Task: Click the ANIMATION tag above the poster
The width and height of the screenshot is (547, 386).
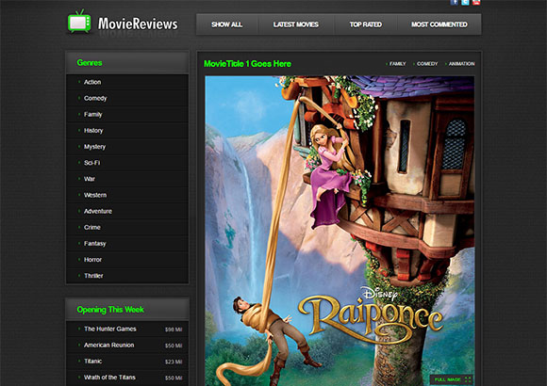Action: (x=461, y=64)
